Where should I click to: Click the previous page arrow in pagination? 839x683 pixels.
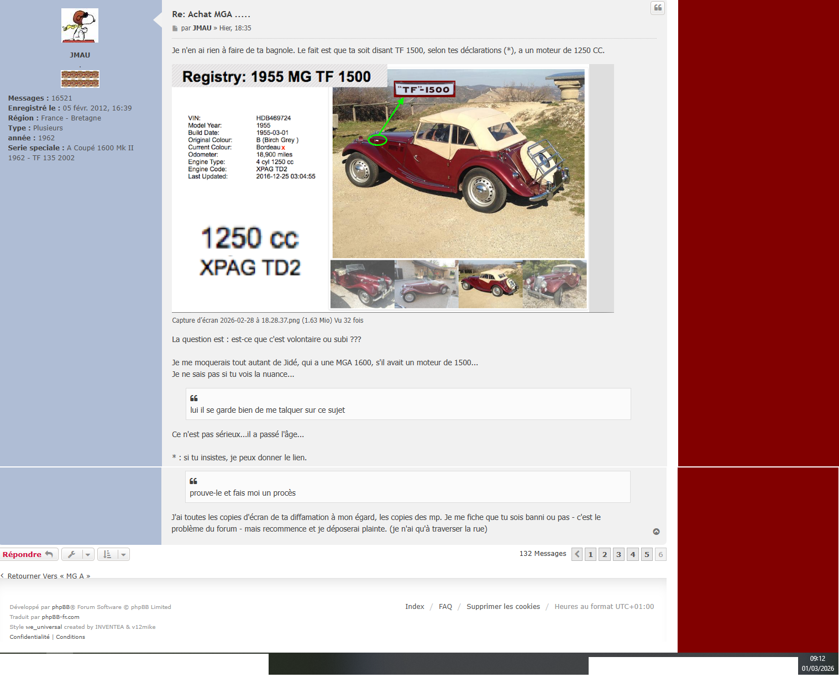coord(577,554)
